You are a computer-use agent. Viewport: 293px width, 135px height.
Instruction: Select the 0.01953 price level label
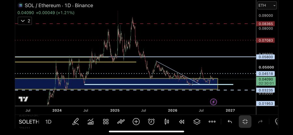[x=266, y=104]
